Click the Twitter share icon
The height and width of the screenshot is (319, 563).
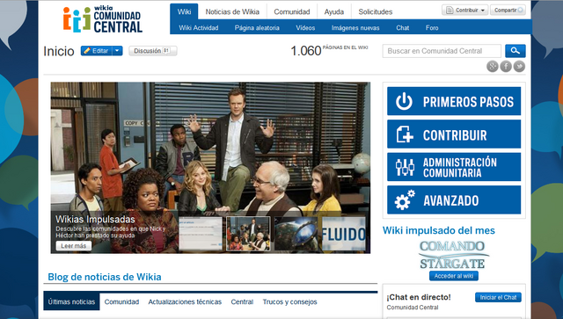[519, 67]
